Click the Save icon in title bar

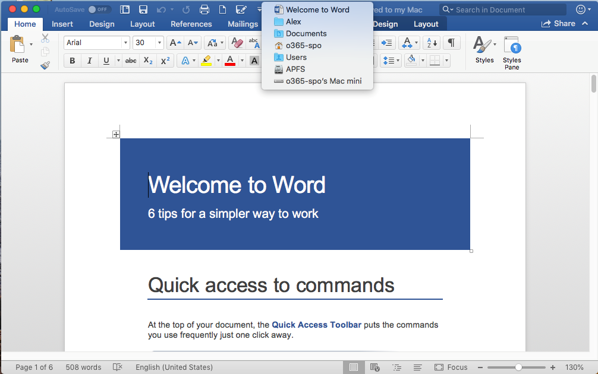point(143,9)
